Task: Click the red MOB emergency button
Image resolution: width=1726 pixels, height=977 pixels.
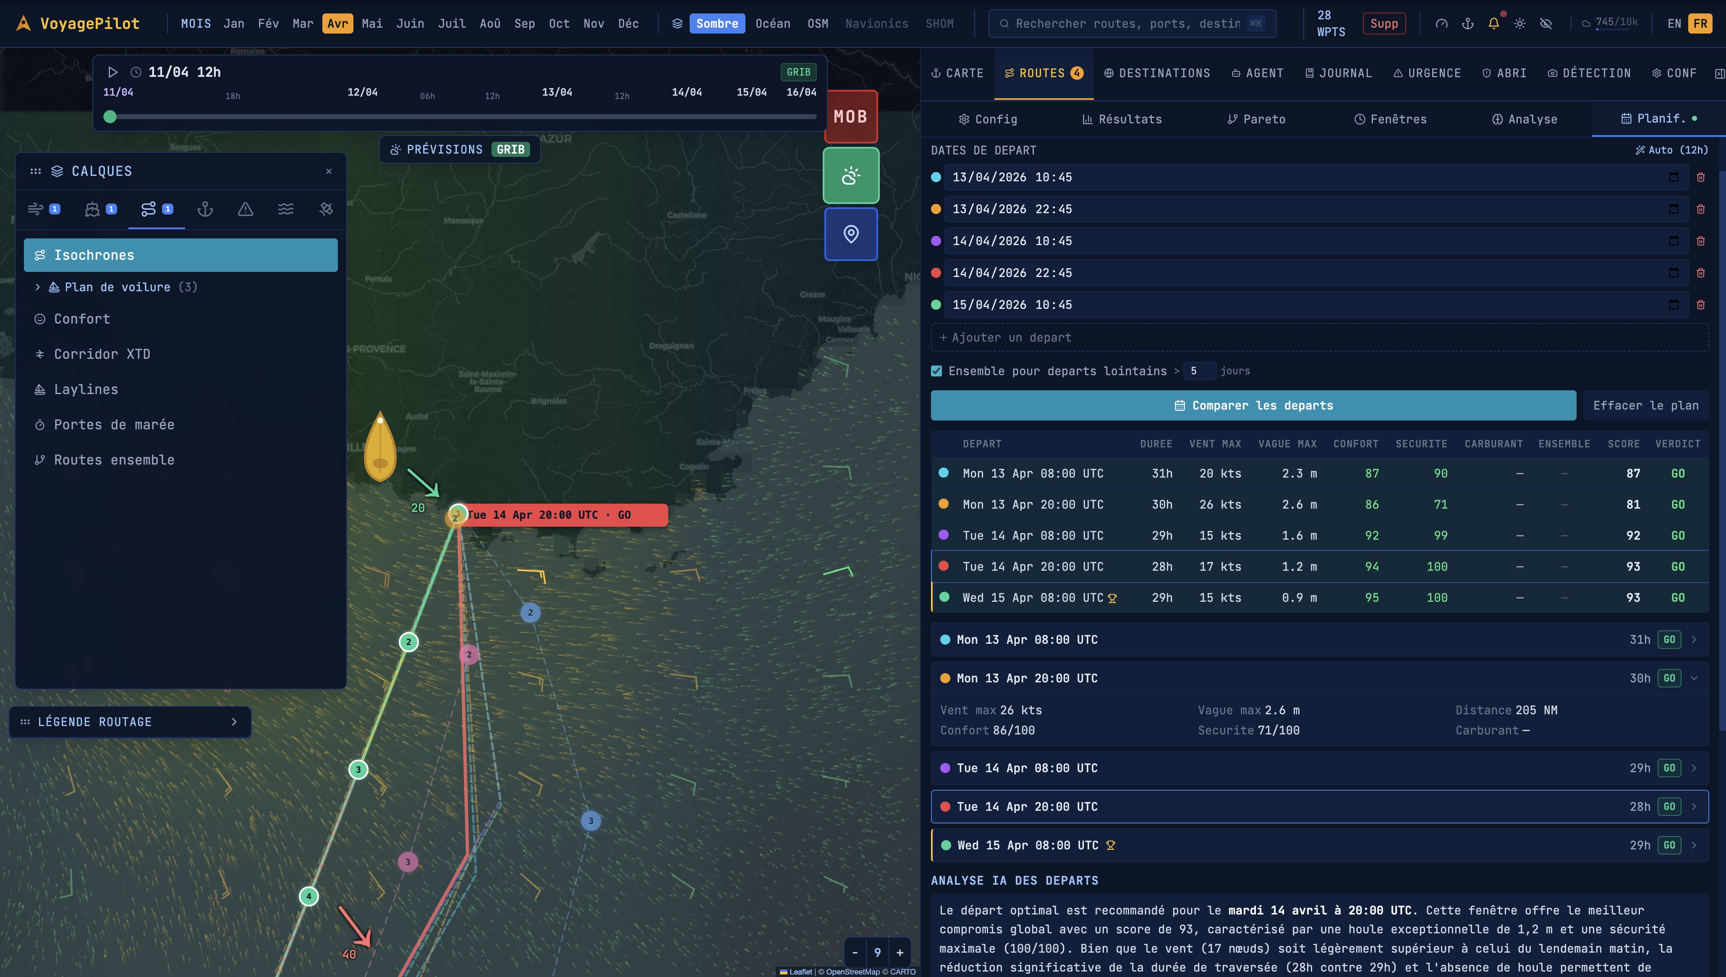Action: pos(850,116)
